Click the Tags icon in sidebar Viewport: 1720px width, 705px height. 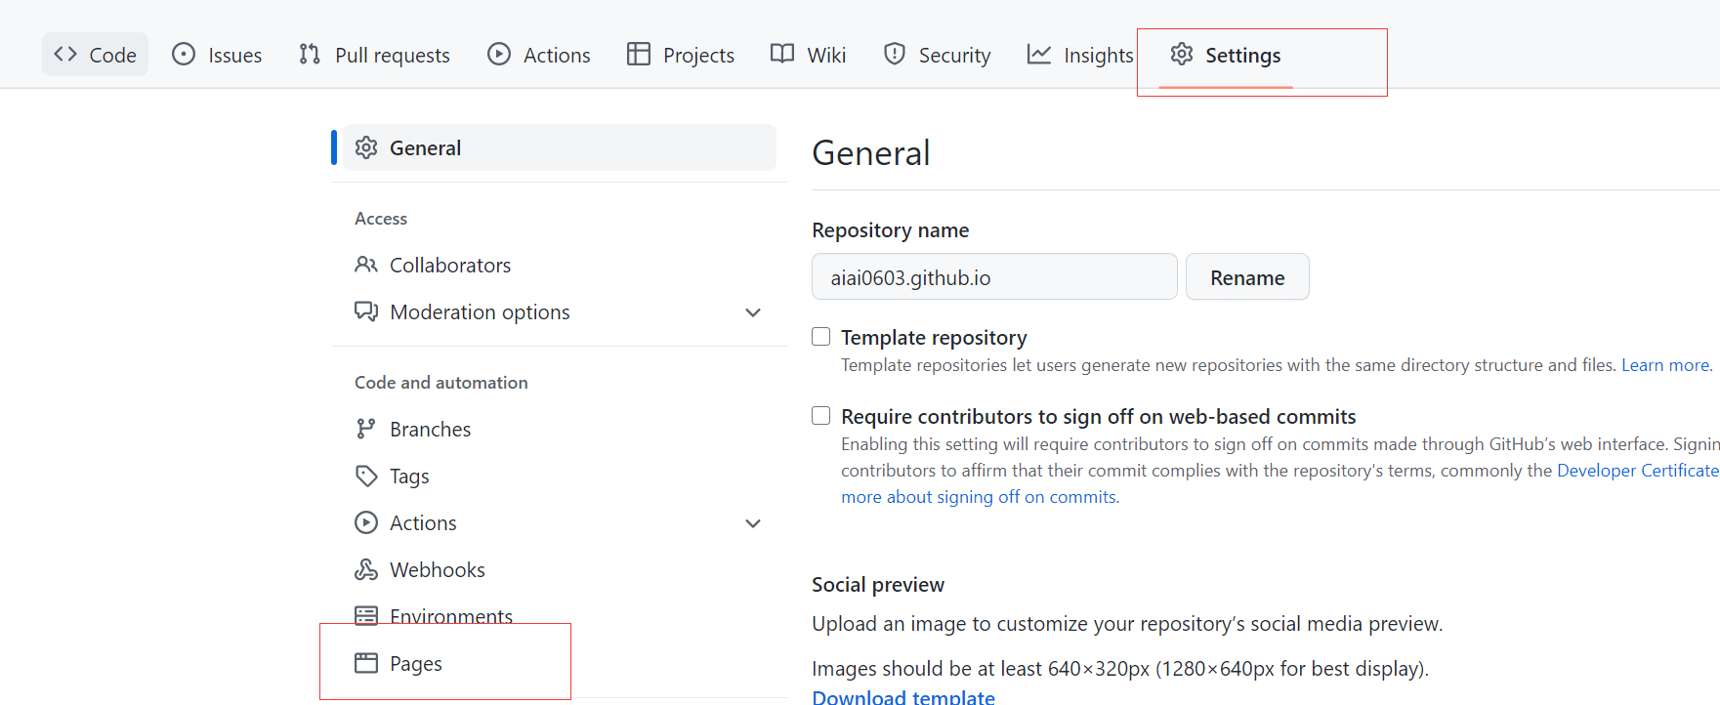(366, 477)
